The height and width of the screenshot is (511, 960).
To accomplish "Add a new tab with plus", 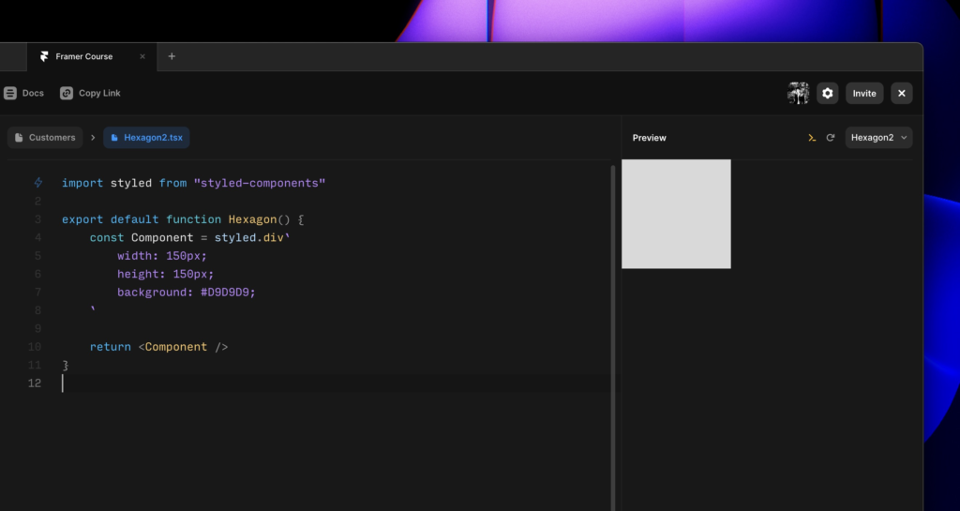I will click(172, 56).
